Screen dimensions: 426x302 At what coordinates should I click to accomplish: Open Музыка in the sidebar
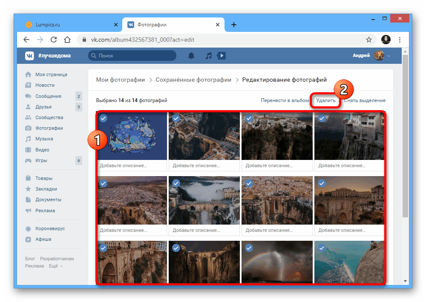(x=44, y=139)
